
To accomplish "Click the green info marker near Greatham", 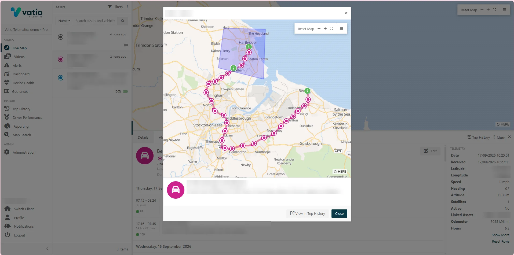I will click(234, 68).
